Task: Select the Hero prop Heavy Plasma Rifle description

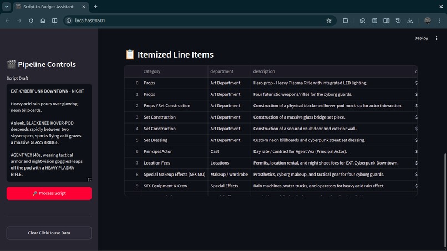Action: (x=332, y=83)
